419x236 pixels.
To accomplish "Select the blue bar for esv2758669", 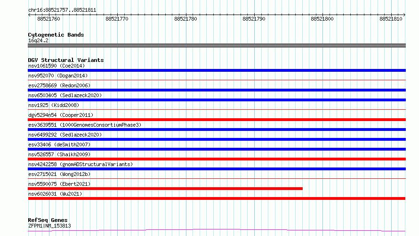I will pos(217,90).
